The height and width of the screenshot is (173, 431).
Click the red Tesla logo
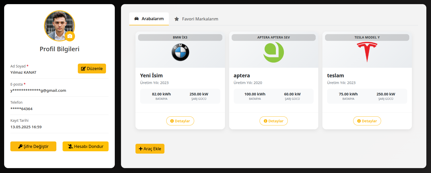367,52
